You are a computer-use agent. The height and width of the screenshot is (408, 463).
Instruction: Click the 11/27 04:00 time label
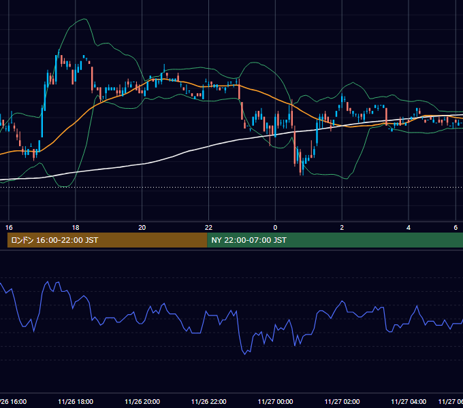(x=409, y=401)
